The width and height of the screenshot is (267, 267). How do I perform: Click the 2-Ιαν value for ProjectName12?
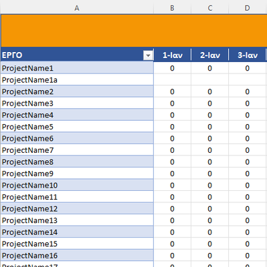tap(210, 209)
